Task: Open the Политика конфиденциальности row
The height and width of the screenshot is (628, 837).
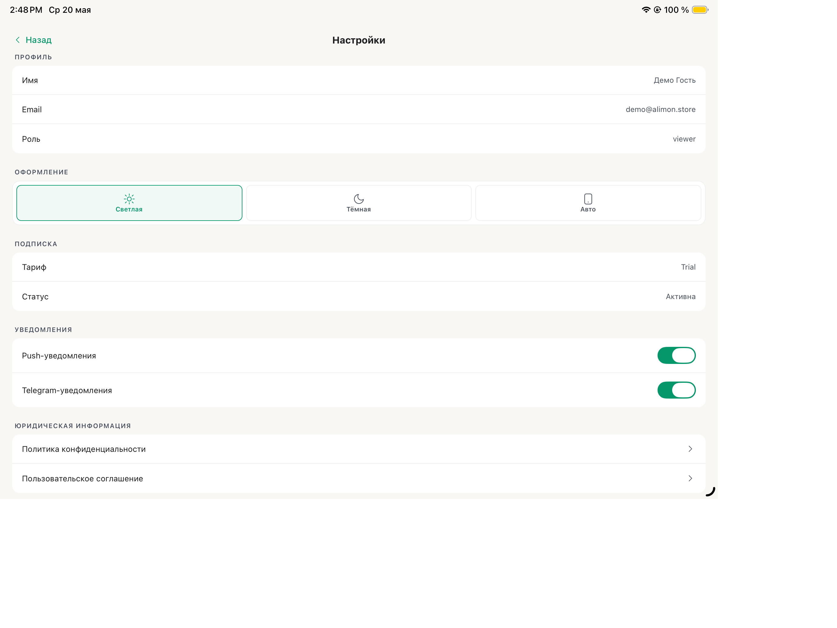Action: point(359,449)
